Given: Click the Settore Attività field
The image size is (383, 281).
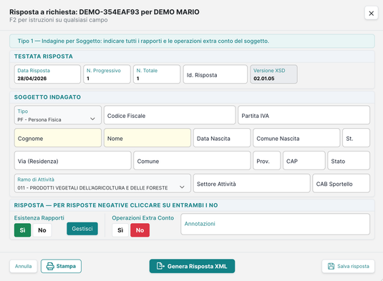Looking at the screenshot, I should pos(252,184).
